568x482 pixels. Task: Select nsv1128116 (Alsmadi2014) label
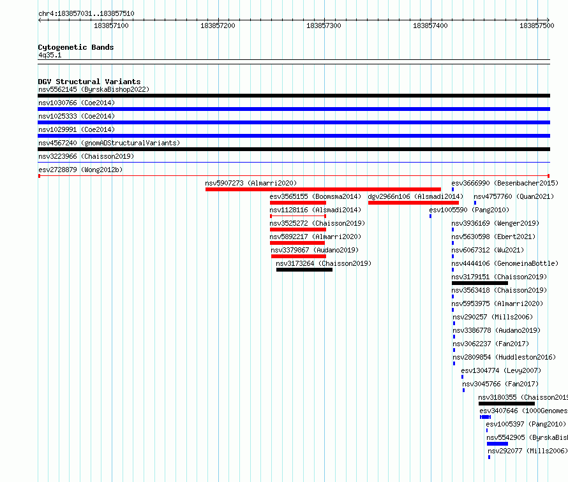(315, 210)
